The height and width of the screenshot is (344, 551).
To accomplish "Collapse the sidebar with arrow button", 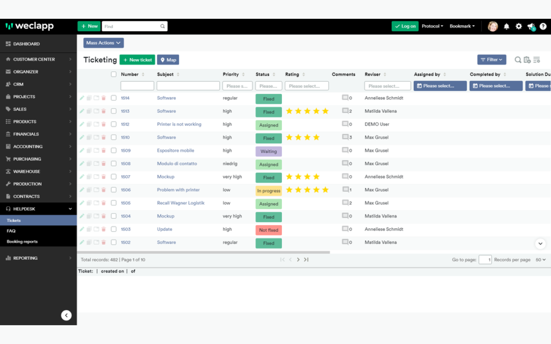I will (66, 315).
